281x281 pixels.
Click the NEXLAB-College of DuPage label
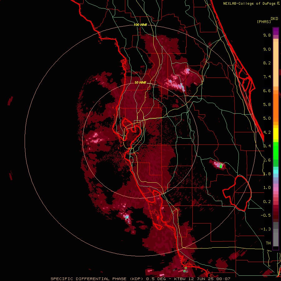251,3
